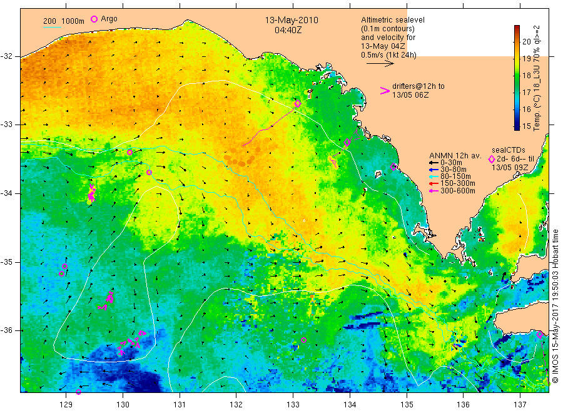This screenshot has height=413, width=563.
Task: Click the '13-May-2010' date title
Action: click(x=292, y=20)
